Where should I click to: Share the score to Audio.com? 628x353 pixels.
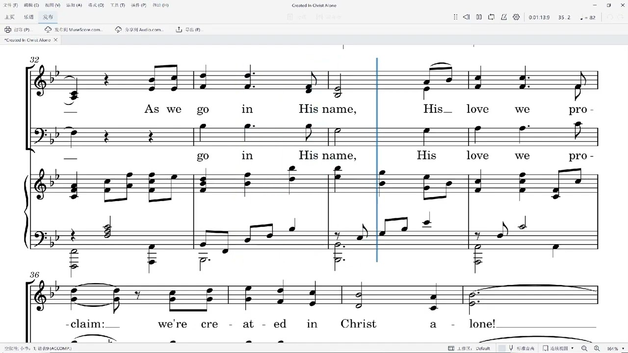[139, 29]
